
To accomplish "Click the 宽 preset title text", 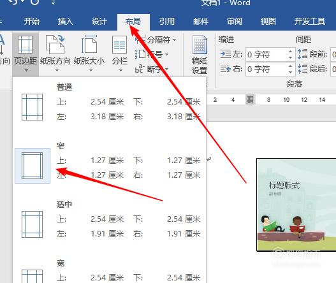I will pos(61,263).
